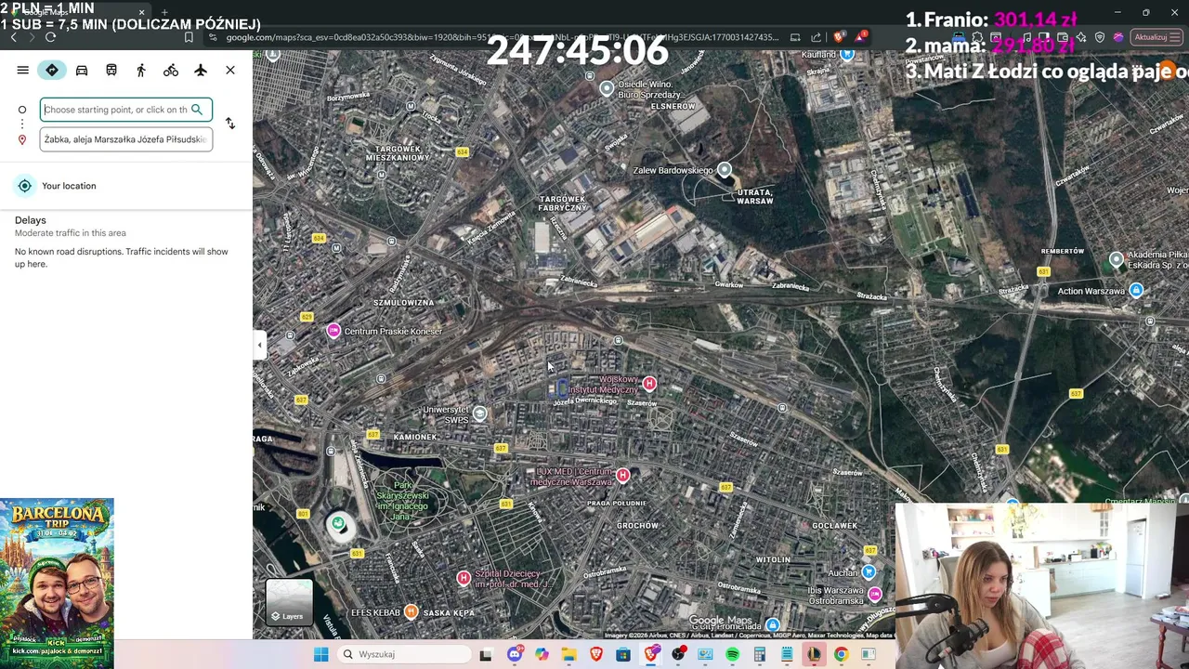Click the Auchan shopping marker
Screen dimensions: 1189x669
pos(869,572)
